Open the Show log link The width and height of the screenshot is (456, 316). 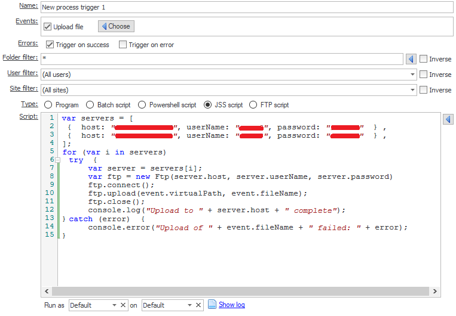point(231,305)
